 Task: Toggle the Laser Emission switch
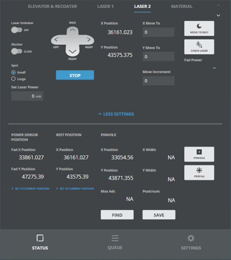click(x=17, y=30)
